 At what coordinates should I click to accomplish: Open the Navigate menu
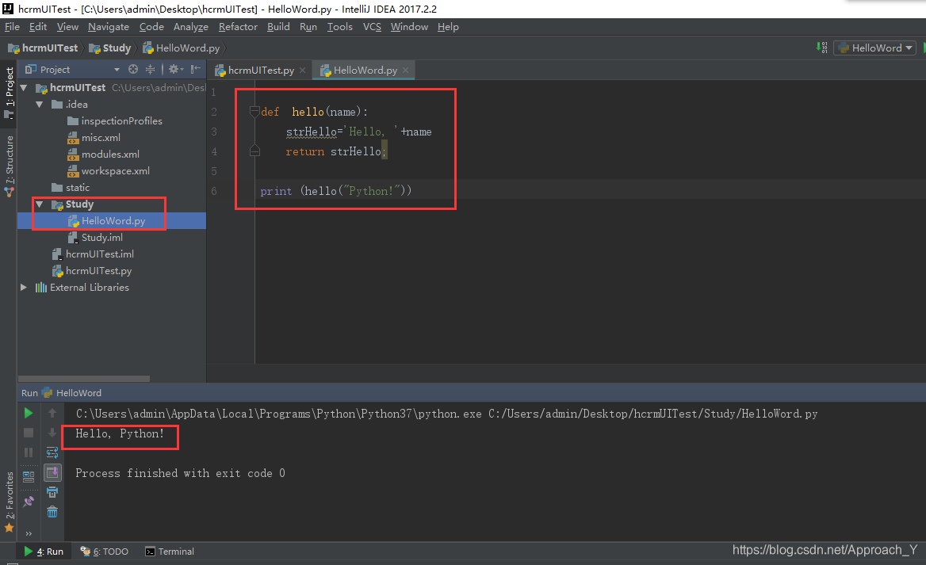pyautogui.click(x=109, y=27)
